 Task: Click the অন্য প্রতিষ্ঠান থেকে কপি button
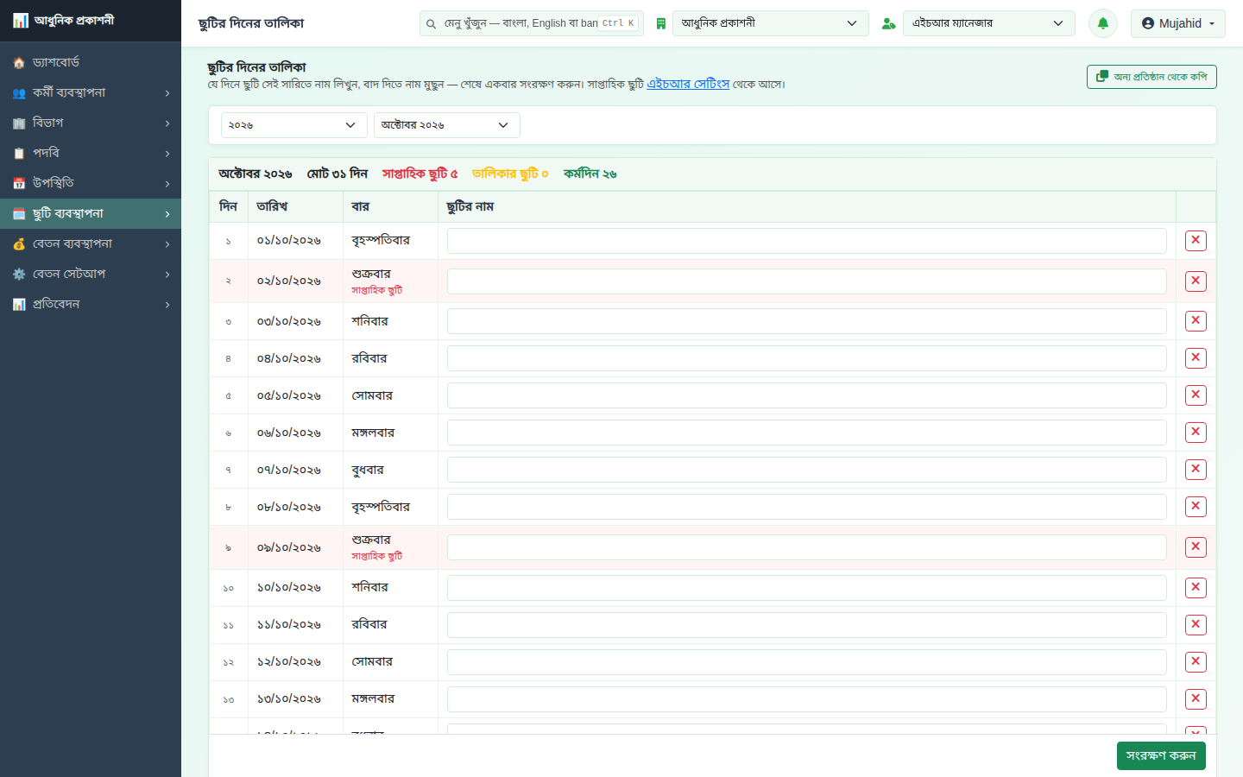1152,77
